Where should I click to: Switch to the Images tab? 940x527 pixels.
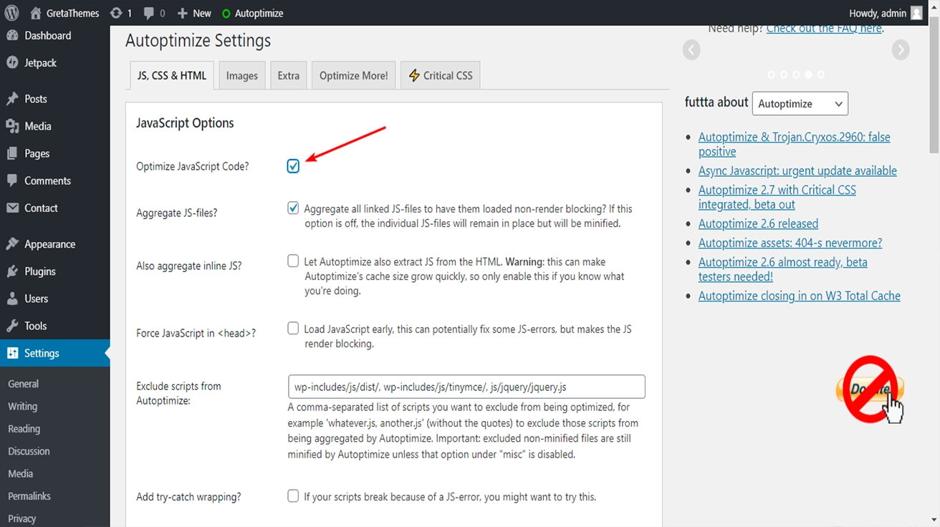pos(242,75)
